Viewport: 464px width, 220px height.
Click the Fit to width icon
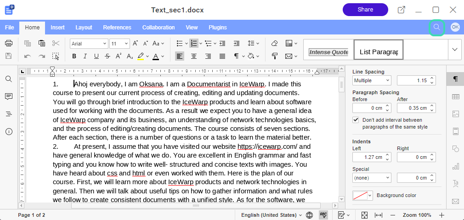tap(379, 215)
